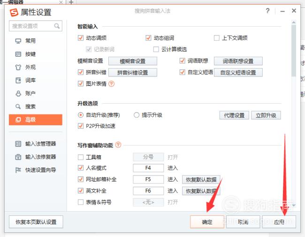Image resolution: width=305 pixels, height=237 pixels.
Task: Click the 取消 button
Action: tap(243, 222)
